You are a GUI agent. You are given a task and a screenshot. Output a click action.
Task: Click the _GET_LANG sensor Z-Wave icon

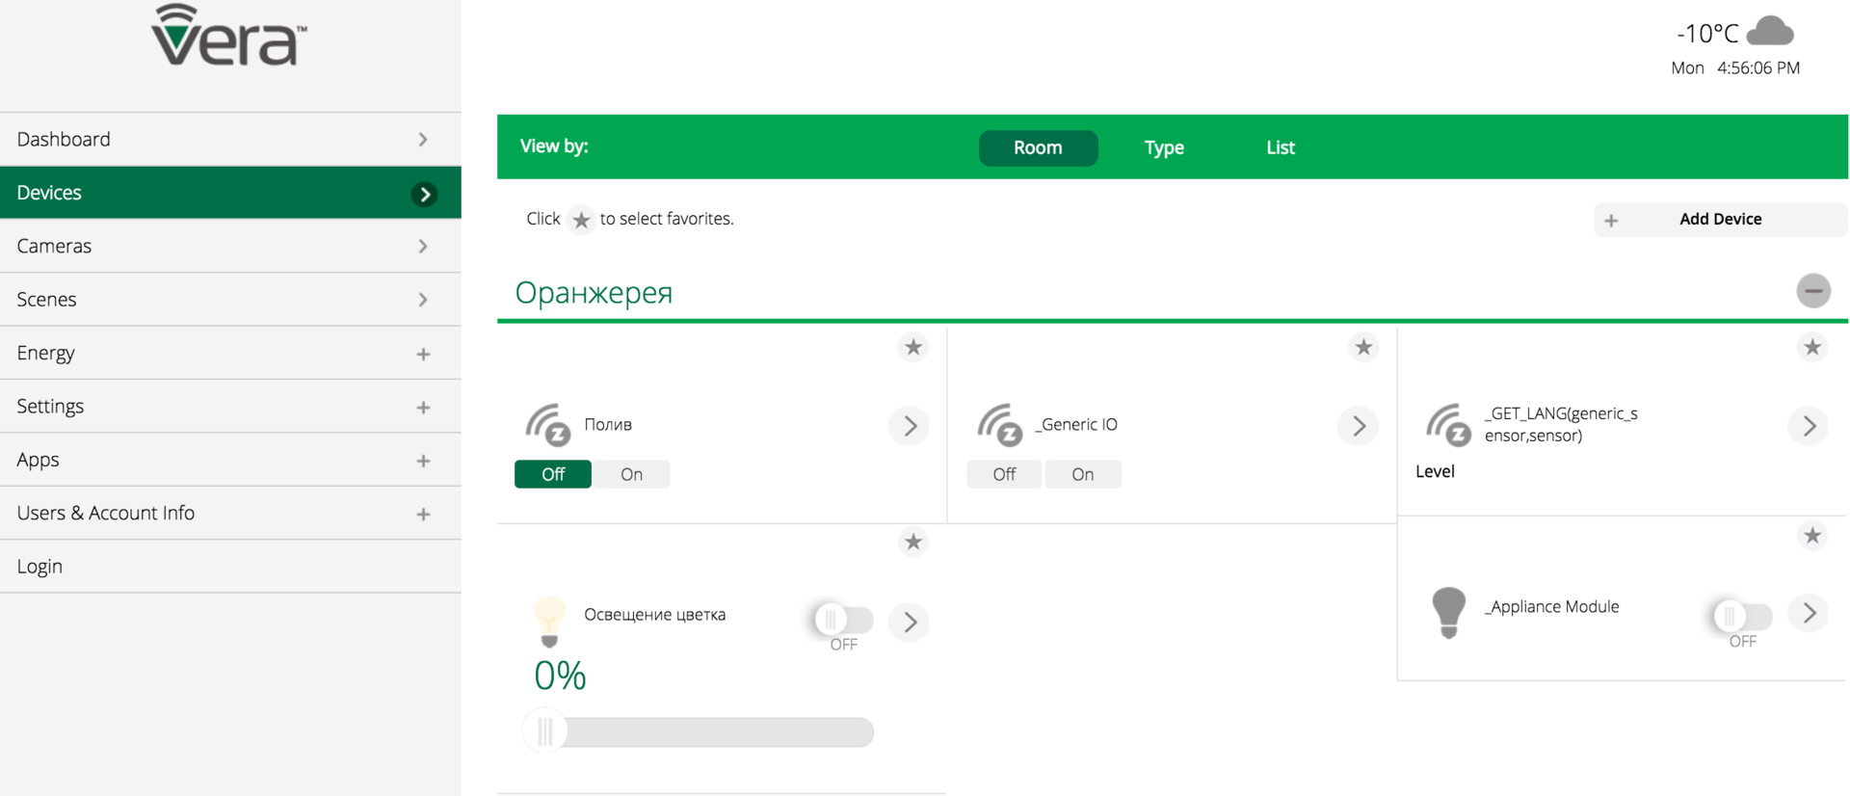coord(1449,425)
